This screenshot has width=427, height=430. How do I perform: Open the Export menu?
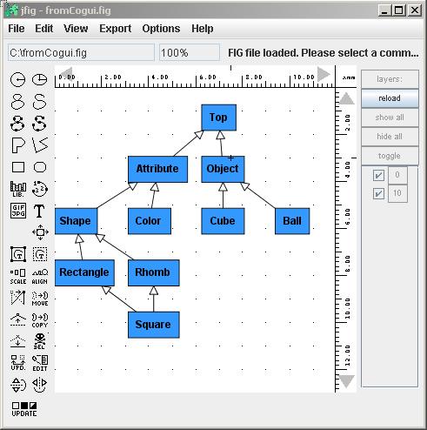pos(116,29)
